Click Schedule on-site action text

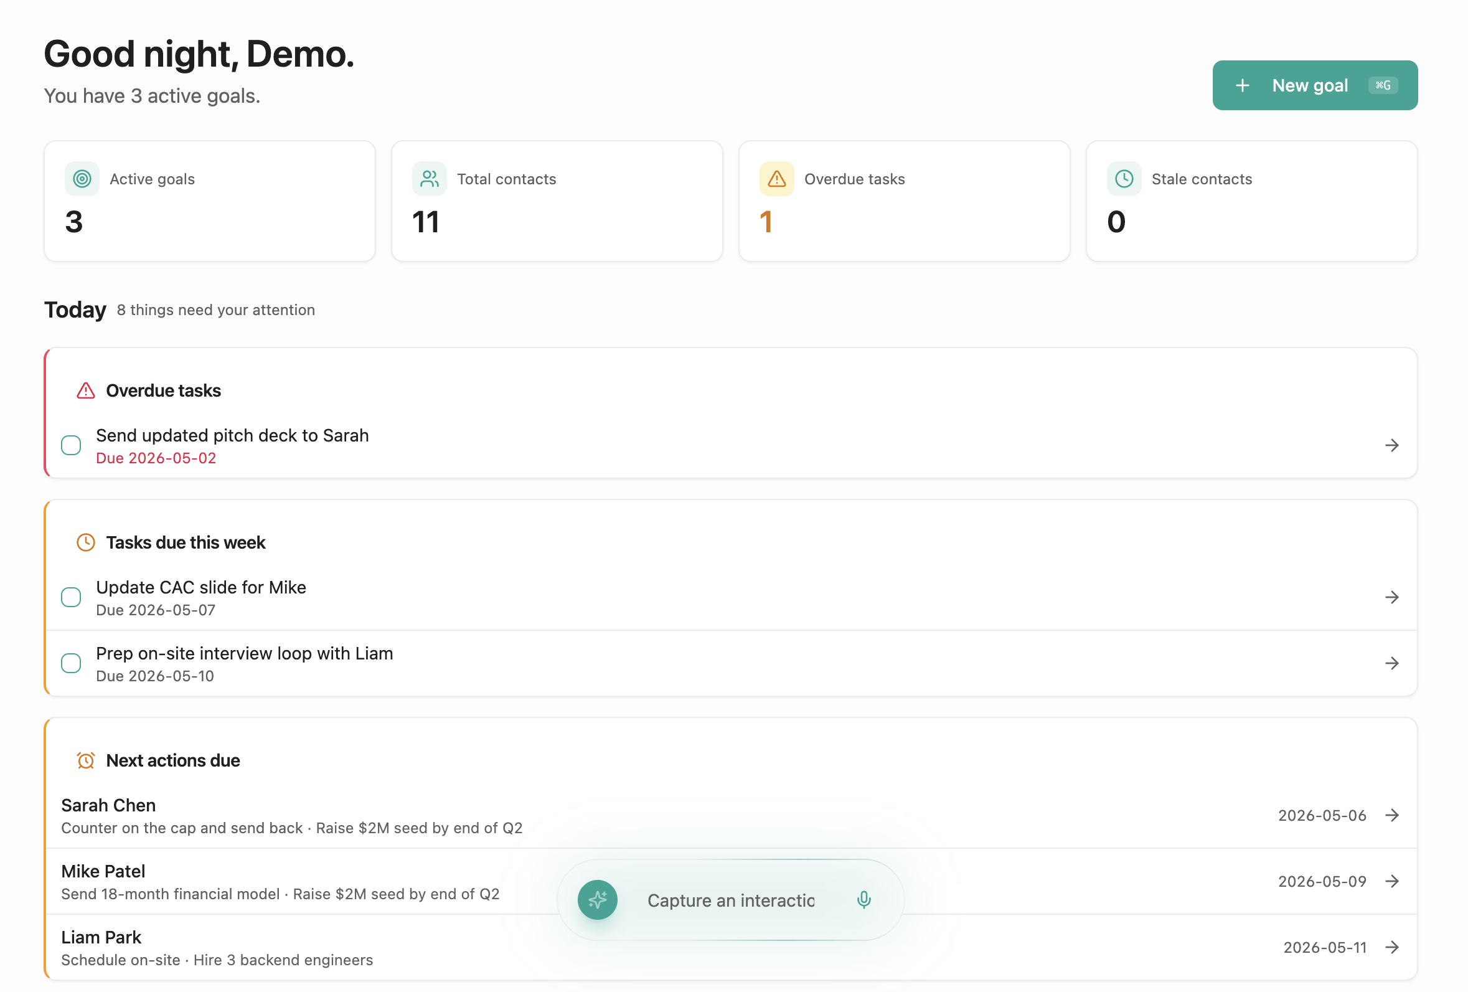[x=121, y=960]
